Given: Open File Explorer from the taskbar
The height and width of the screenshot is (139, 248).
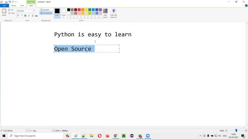Looking at the screenshot, I should (x=91, y=136).
